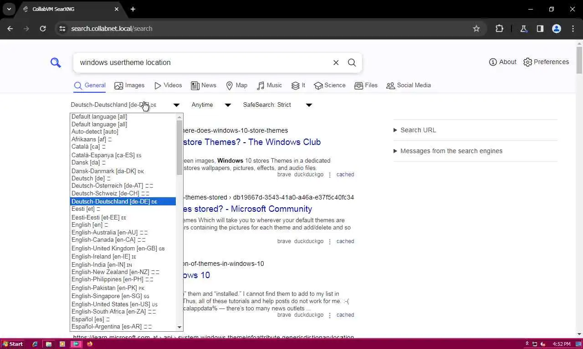The width and height of the screenshot is (583, 349).
Task: Switch to the News tab
Action: click(x=204, y=85)
